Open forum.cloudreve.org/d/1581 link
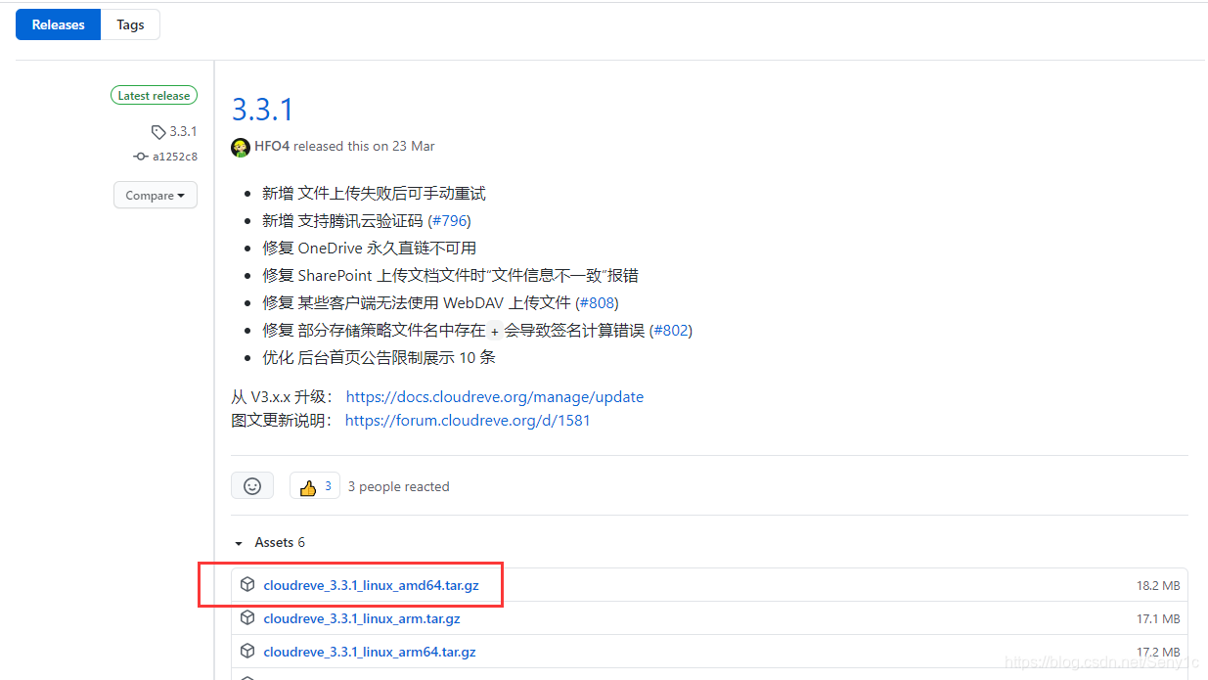Screen dimensions: 1208x680 468,420
